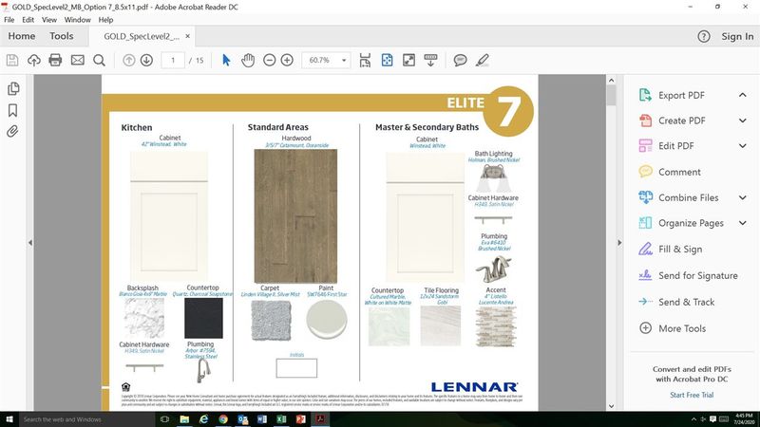Screen dimensions: 760x427
Task: Switch to full screen mode icon
Action: pyautogui.click(x=408, y=60)
